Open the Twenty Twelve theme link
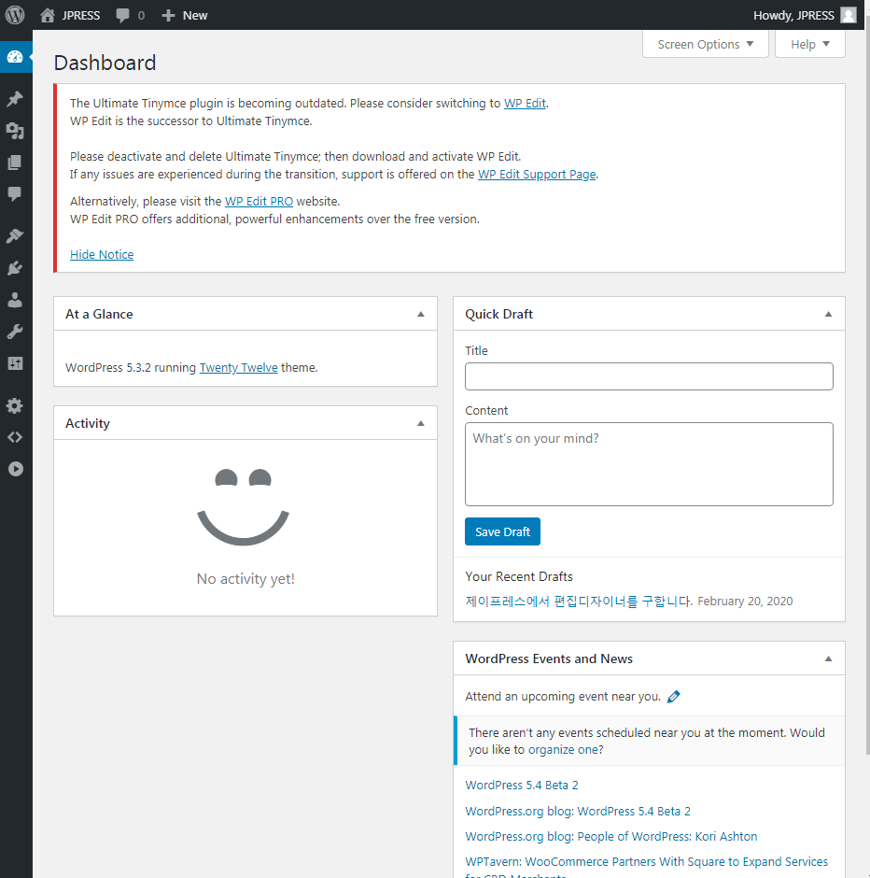 [x=238, y=367]
